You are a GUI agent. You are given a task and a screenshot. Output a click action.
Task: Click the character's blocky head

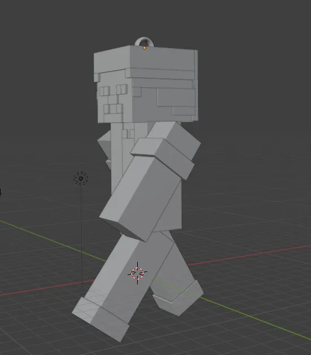coord(146,84)
